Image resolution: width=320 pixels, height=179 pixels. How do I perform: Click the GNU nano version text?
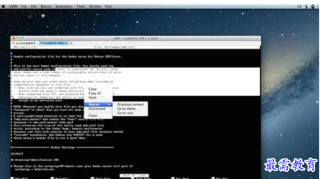point(25,47)
